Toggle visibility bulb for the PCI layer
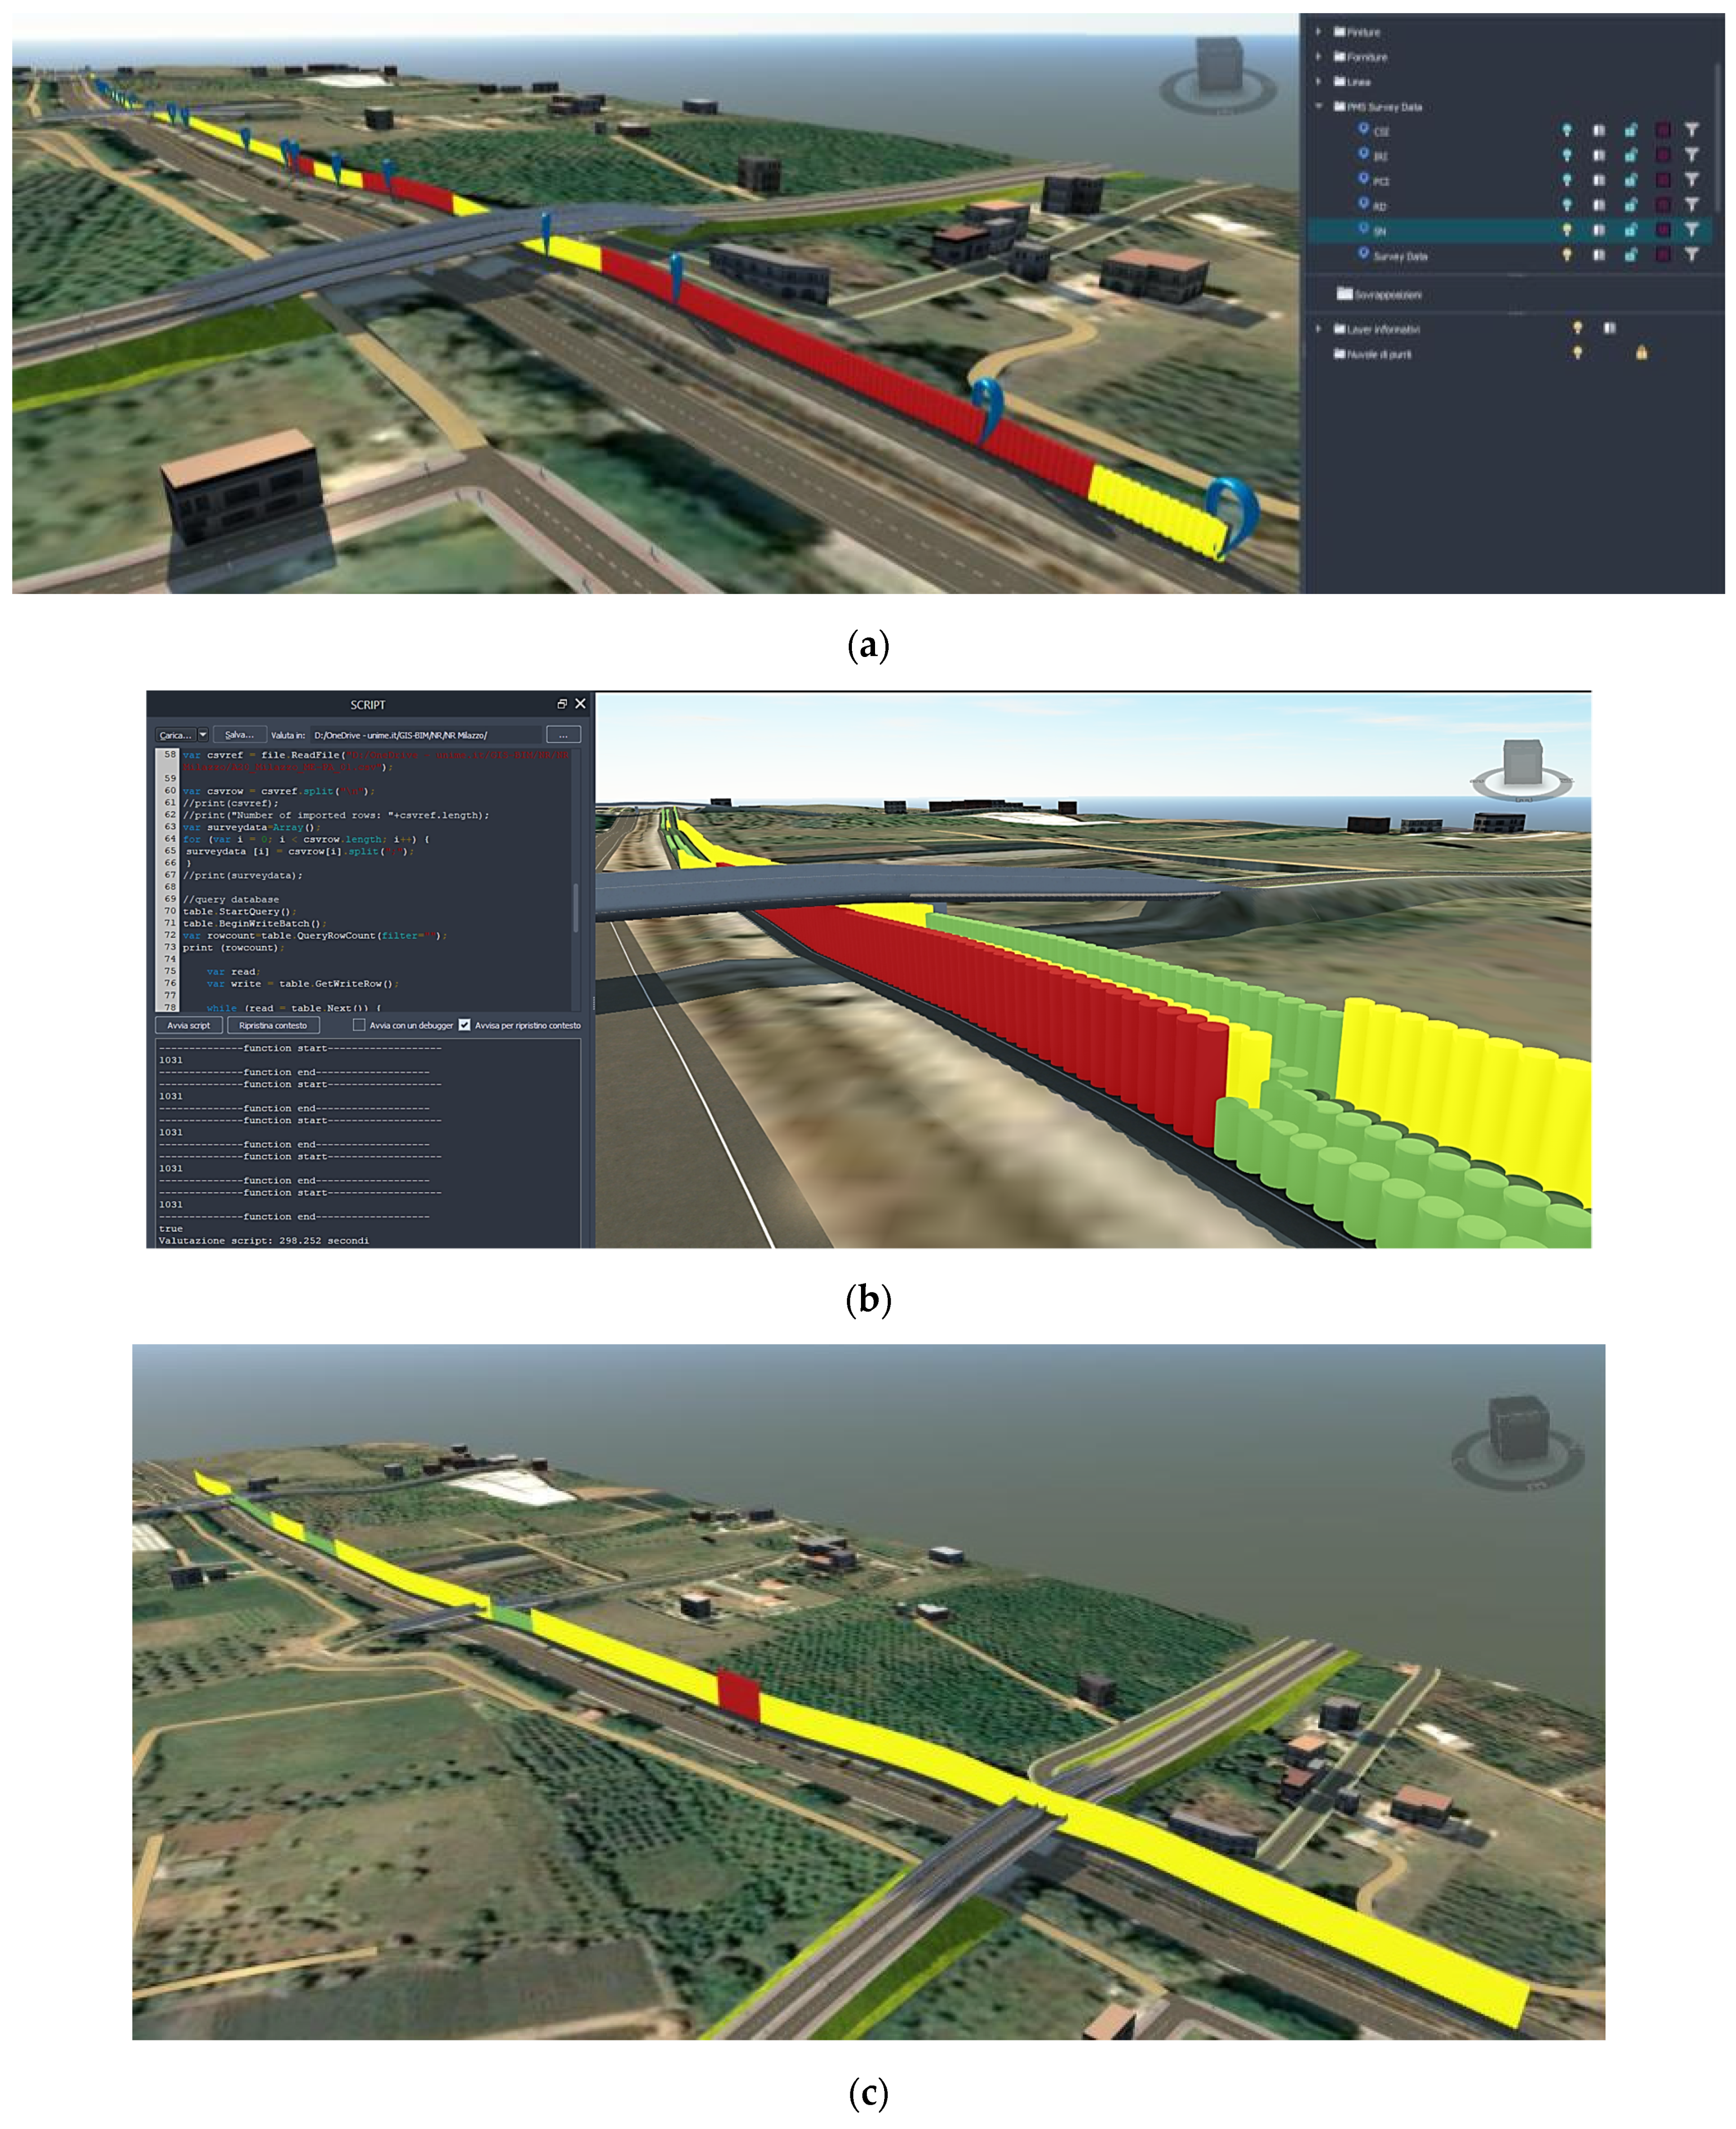Viewport: 1736px width, 2129px height. point(1567,180)
